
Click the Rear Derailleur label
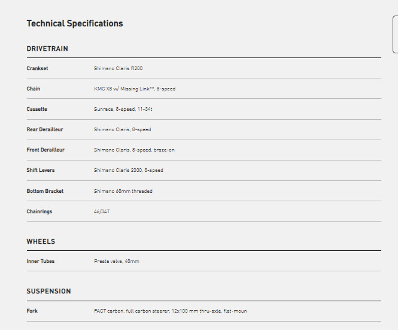click(x=45, y=129)
